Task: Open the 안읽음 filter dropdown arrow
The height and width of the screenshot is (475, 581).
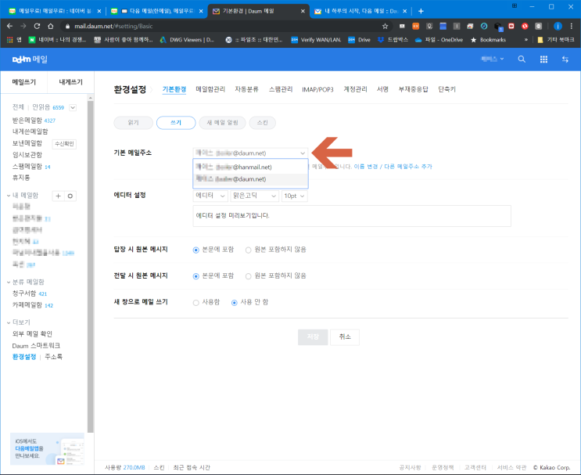Action: [73, 107]
